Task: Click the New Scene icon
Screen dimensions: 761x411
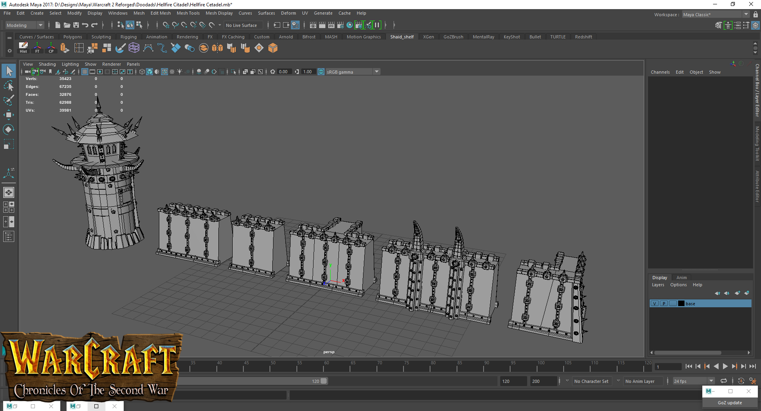Action: (x=58, y=25)
